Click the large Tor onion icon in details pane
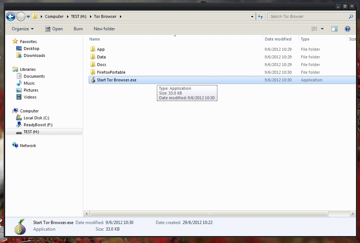Viewport: 360px width, 243px height. tap(20, 227)
